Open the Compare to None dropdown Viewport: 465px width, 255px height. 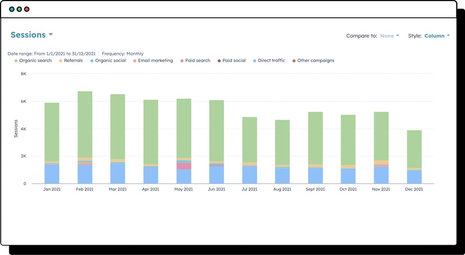coord(389,35)
